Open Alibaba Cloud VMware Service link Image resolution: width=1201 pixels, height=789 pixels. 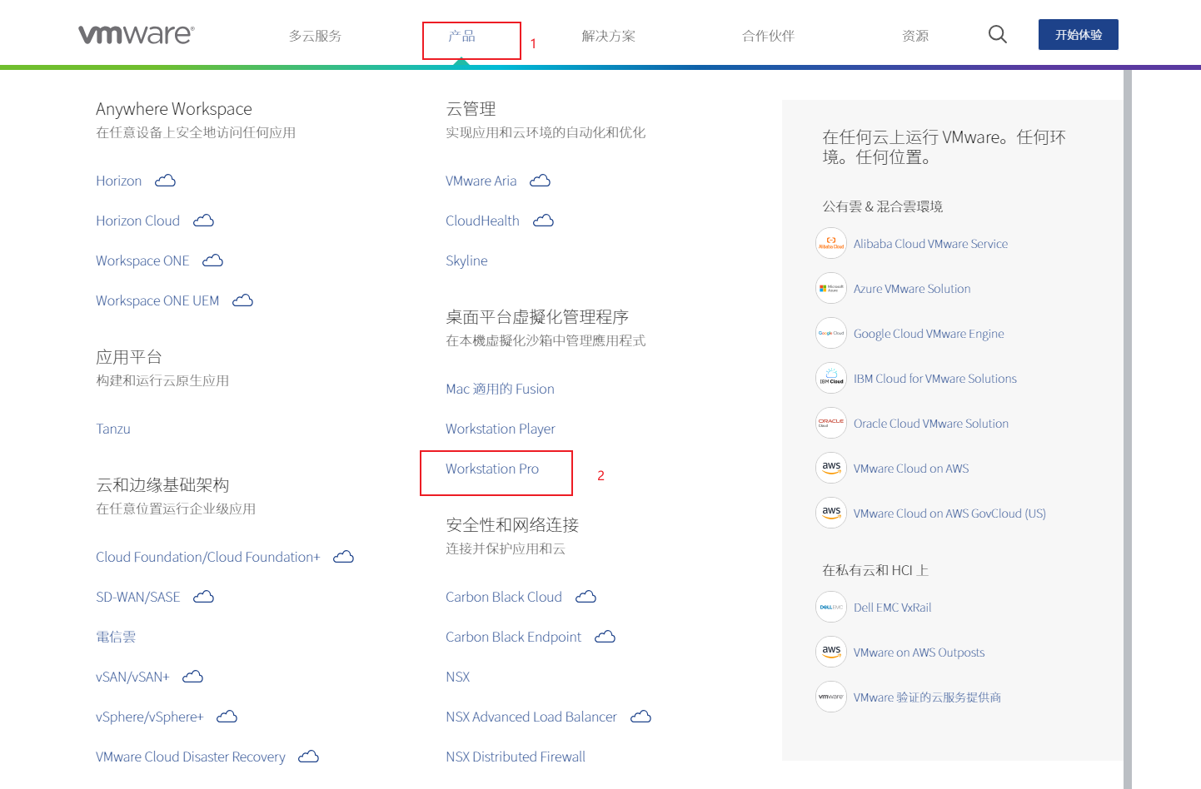pos(930,244)
